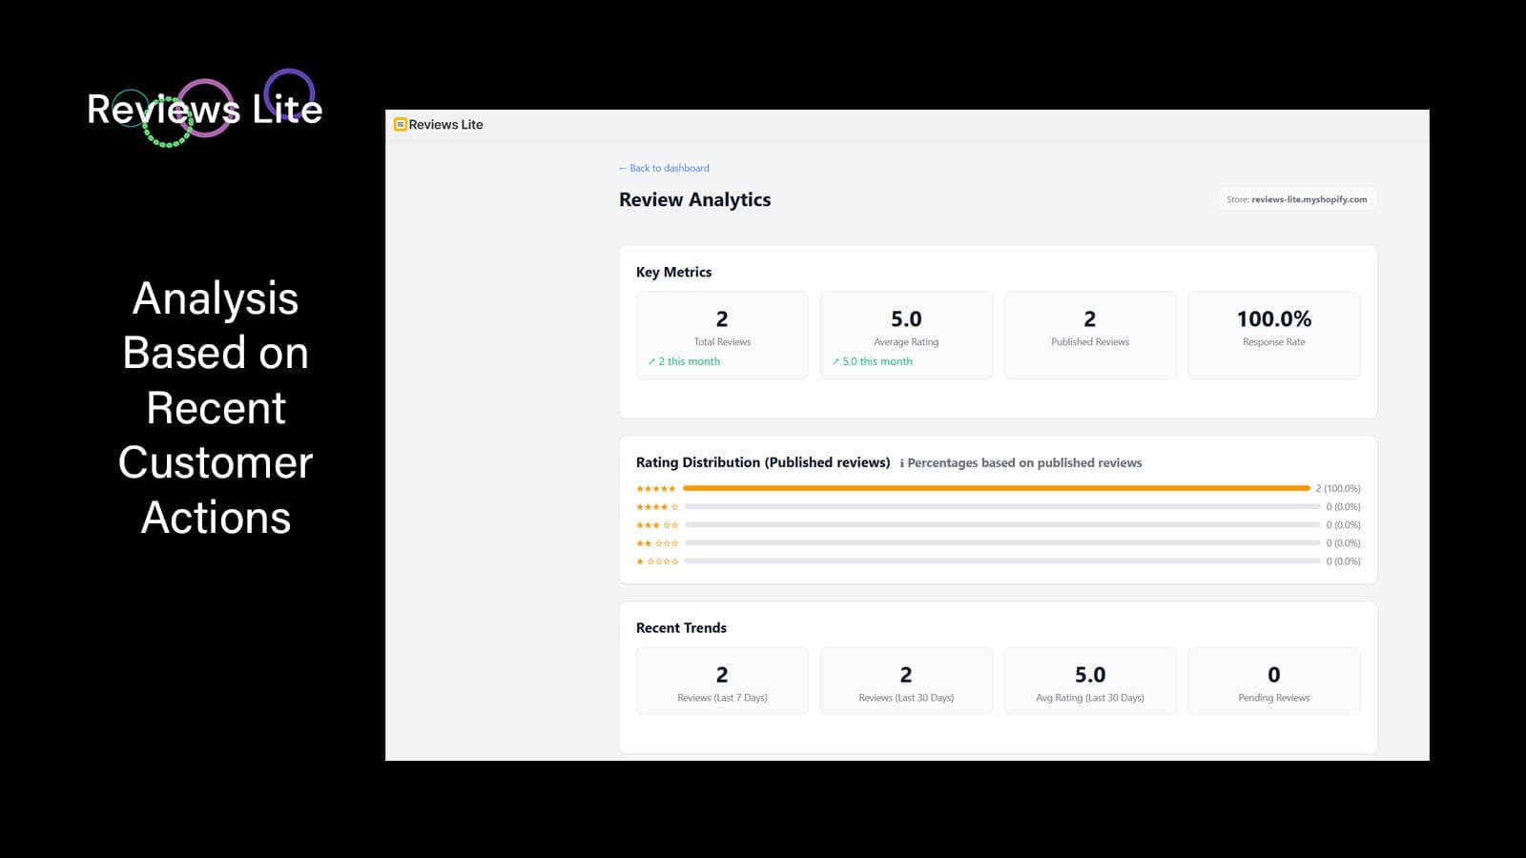The width and height of the screenshot is (1526, 858).
Task: Select the Average Rating metric card
Action: pyautogui.click(x=905, y=335)
